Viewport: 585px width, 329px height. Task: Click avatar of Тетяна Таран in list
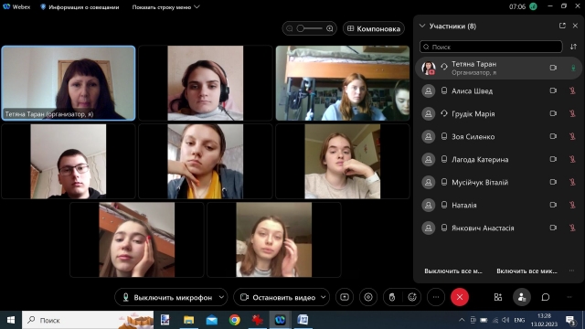429,68
